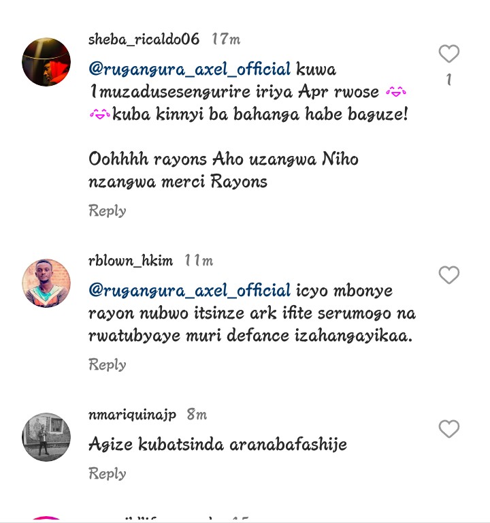Visit the rblown_hkim username link
Image resolution: width=490 pixels, height=523 pixels.
pos(131,261)
